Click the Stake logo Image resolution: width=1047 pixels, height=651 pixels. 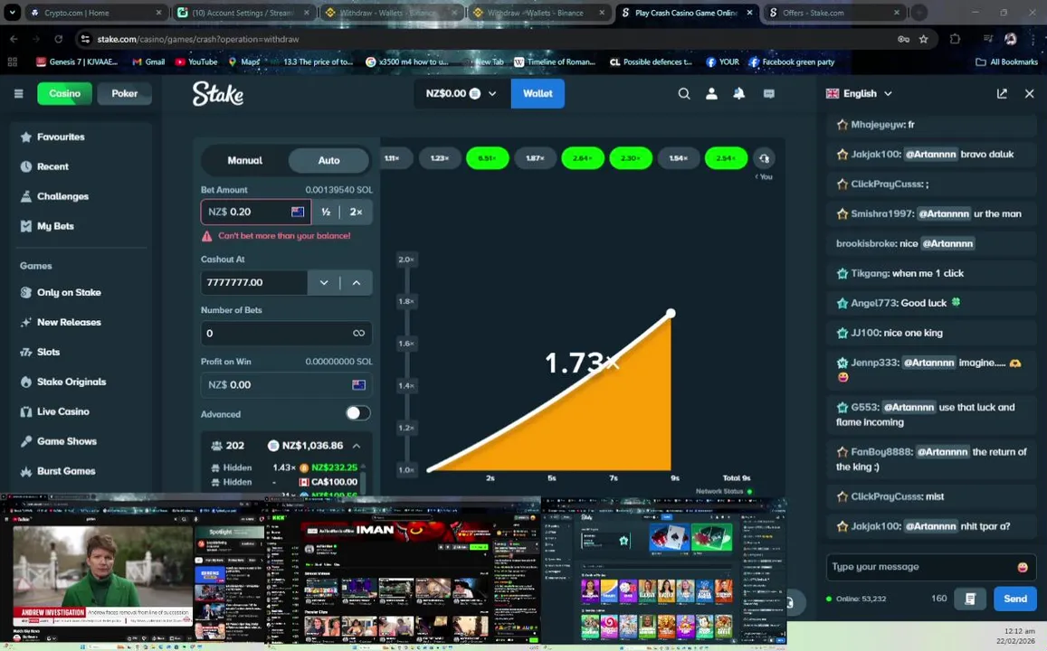(218, 93)
